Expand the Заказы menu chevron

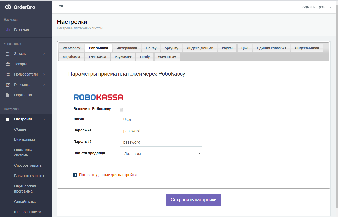coord(44,54)
